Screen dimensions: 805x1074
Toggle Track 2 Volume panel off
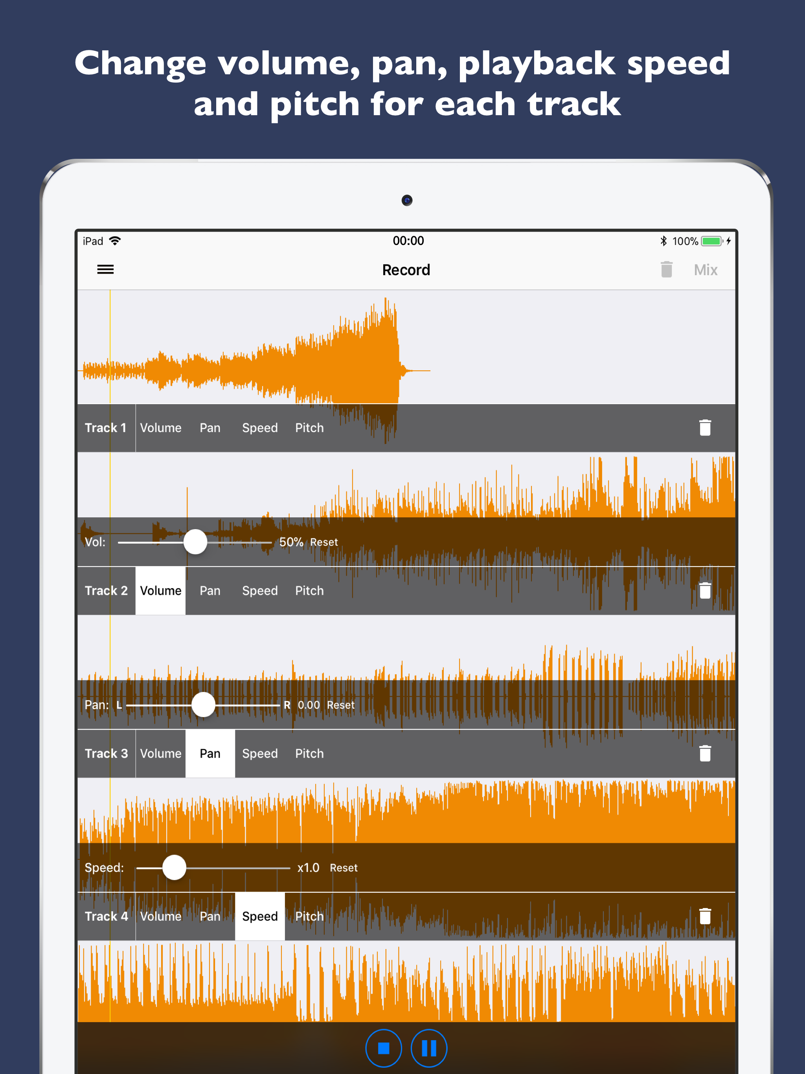click(x=160, y=590)
